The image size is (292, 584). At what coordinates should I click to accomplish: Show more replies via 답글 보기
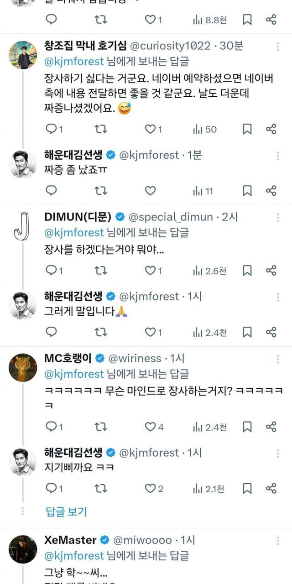(x=66, y=511)
